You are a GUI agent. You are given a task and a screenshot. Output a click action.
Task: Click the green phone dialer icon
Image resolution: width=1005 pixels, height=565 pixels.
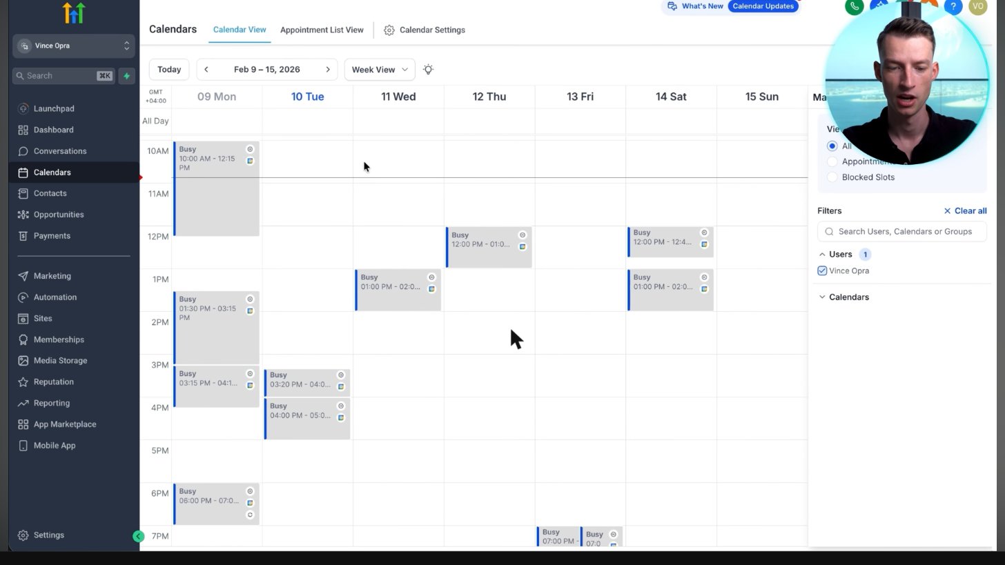click(x=854, y=6)
